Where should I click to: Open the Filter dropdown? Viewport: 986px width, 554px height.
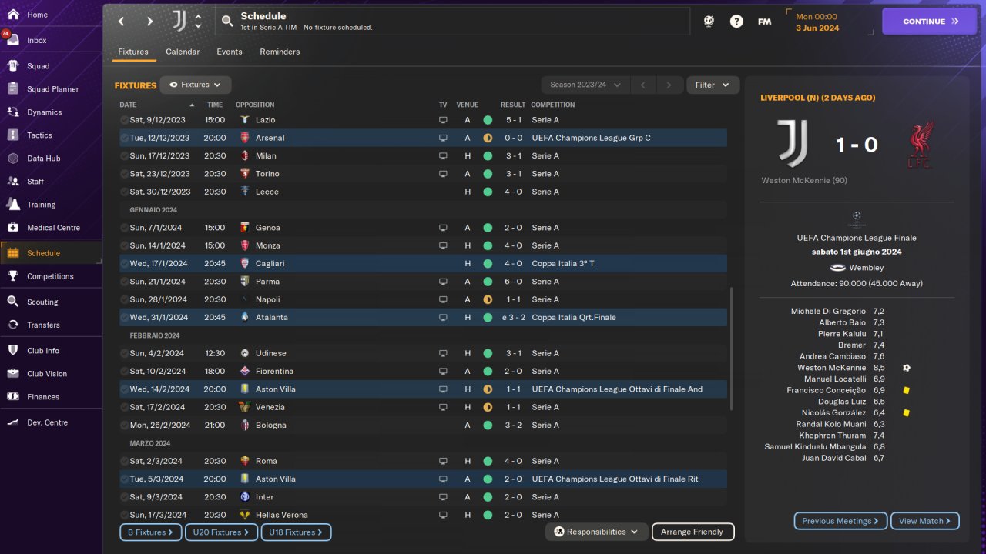713,85
